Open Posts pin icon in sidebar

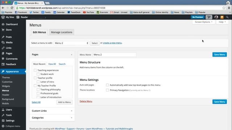[x=3, y=37]
